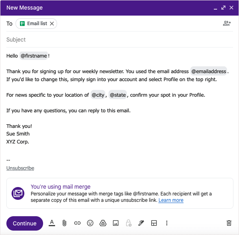Toggle mail merge via add-recipients icon
239x235 pixels.
click(227, 23)
